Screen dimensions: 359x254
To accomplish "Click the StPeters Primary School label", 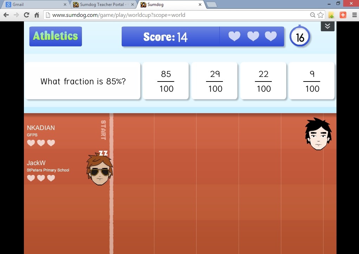I will (x=48, y=170).
